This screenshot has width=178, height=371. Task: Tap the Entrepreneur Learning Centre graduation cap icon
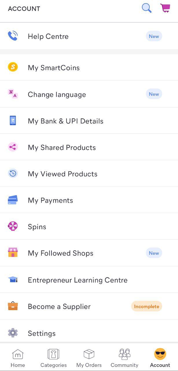13,279
